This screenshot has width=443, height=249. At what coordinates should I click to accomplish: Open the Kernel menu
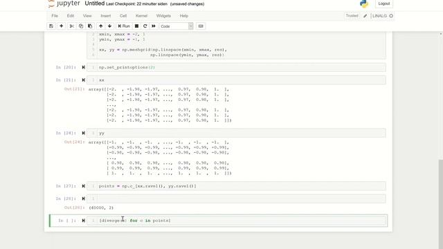point(141,16)
